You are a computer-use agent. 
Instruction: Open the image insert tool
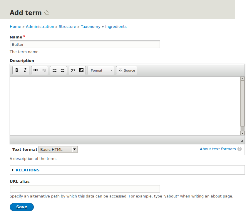click(x=81, y=70)
